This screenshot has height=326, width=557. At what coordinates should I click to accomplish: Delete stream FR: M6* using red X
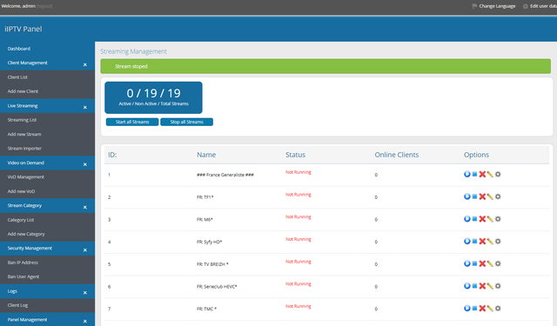[x=482, y=219]
